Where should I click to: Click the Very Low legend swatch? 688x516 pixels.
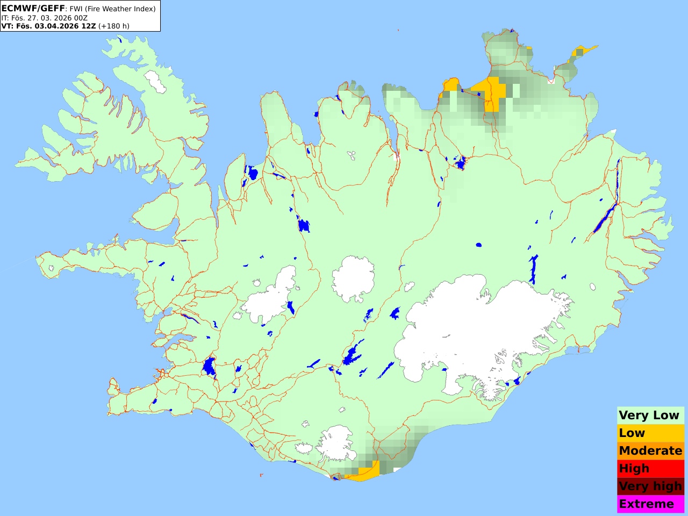(x=650, y=415)
